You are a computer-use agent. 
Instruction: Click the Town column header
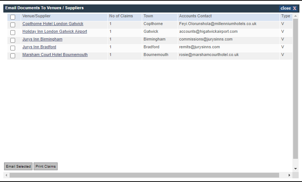click(x=159, y=17)
